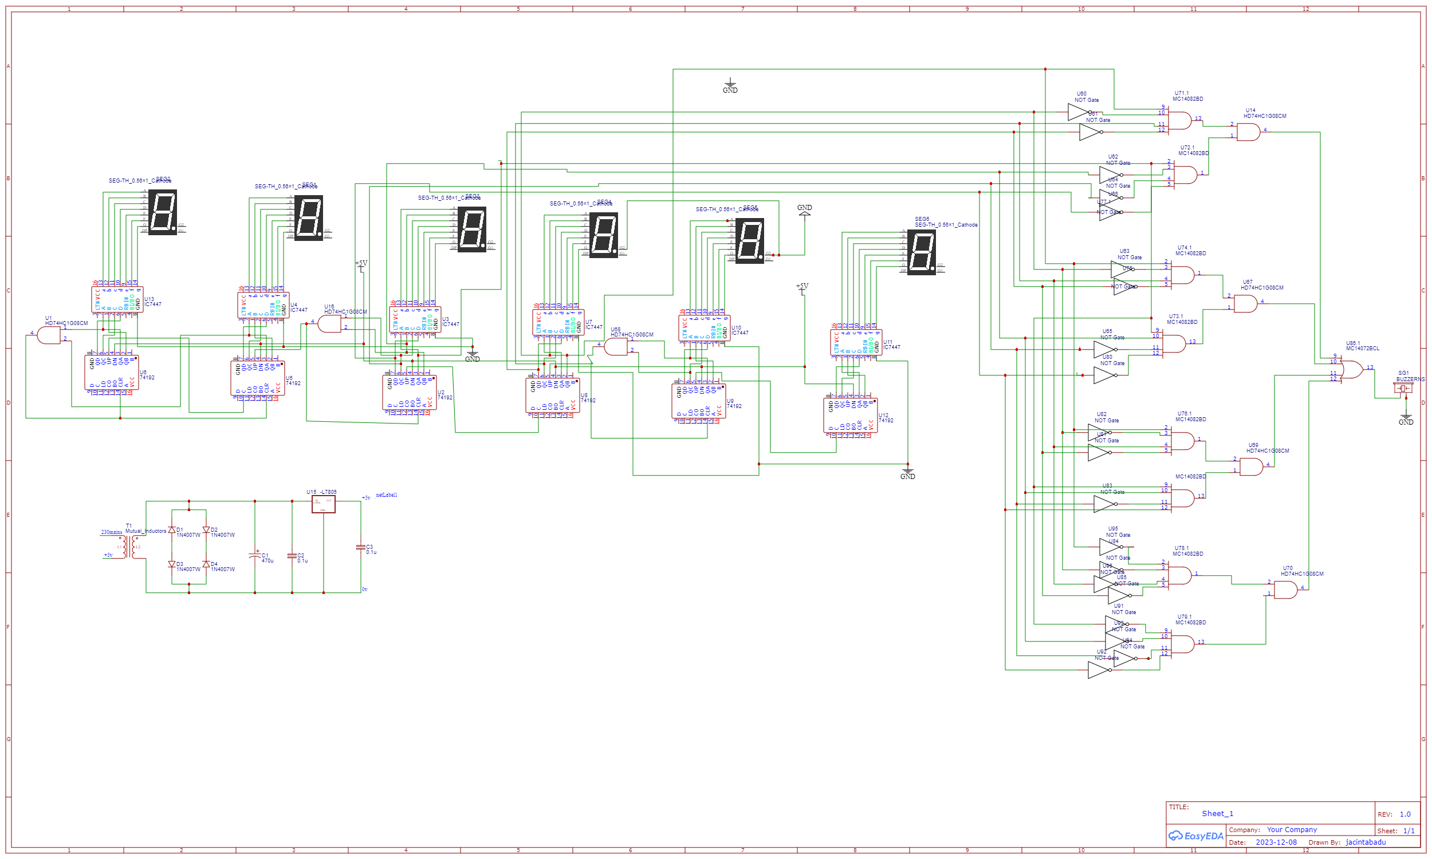Click the U12 74192 counter chip
Image resolution: width=1432 pixels, height=859 pixels.
tap(851, 415)
